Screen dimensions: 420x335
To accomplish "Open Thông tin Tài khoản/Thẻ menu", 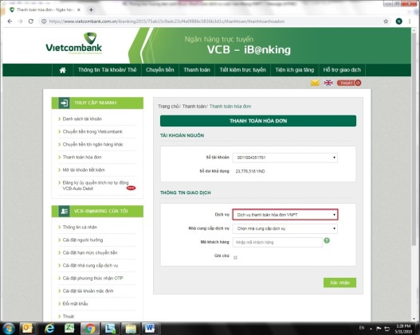I will click(x=107, y=70).
